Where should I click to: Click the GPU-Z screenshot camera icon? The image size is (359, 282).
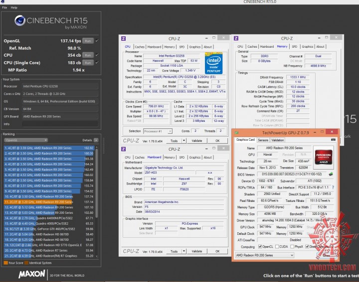[333, 140]
